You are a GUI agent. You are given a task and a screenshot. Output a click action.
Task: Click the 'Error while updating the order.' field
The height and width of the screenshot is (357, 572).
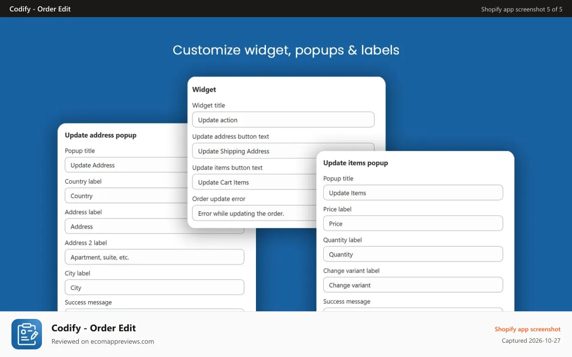click(254, 213)
